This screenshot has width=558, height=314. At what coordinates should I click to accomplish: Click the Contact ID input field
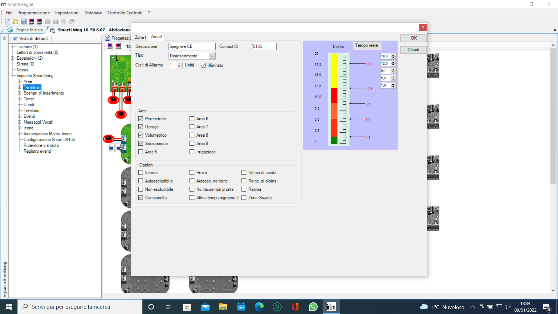click(x=264, y=47)
